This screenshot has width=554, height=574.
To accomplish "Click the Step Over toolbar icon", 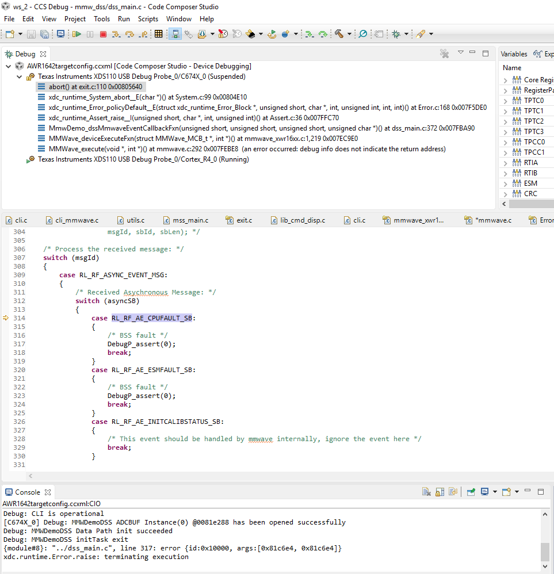I will click(x=129, y=34).
